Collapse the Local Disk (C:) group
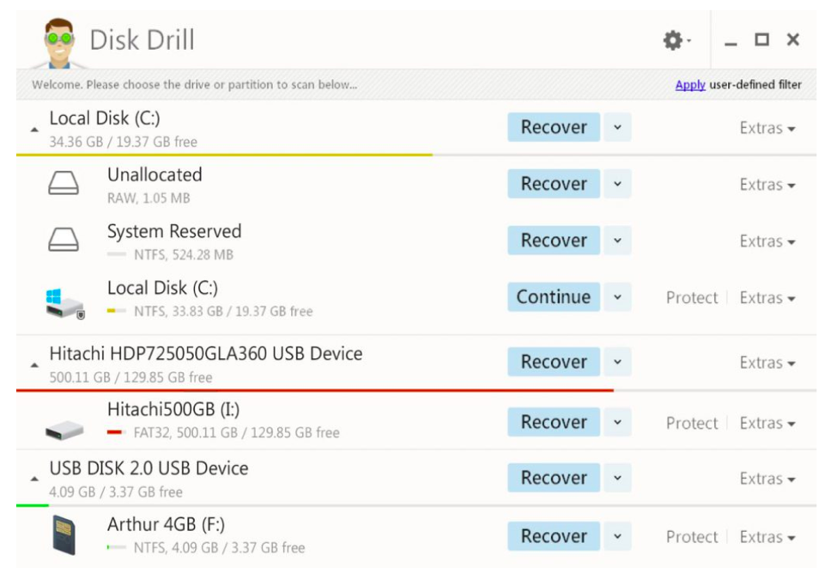The width and height of the screenshot is (819, 568). click(34, 129)
